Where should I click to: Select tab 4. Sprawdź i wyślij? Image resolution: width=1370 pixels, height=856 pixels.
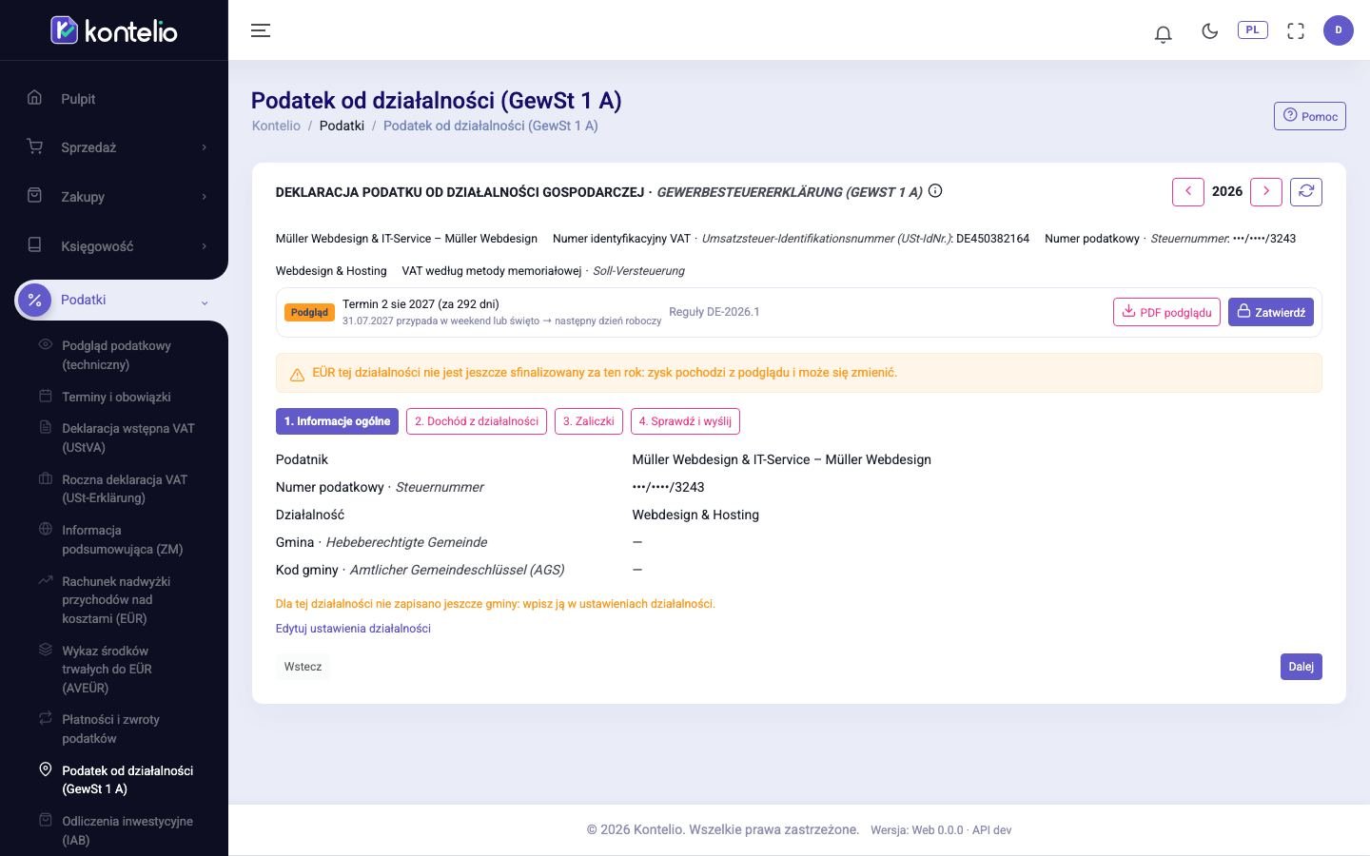point(685,421)
